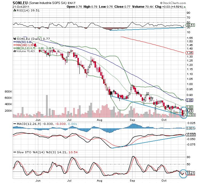Click the Volume 70.4K header value
This screenshot has width=200, height=183.
tap(143, 7)
